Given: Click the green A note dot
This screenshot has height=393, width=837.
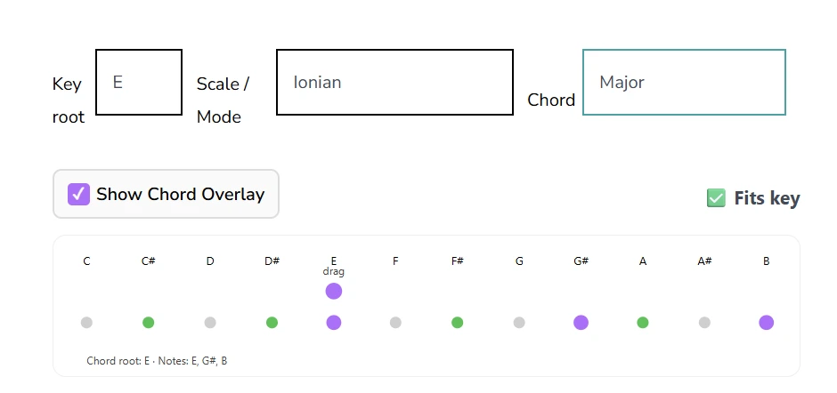Looking at the screenshot, I should [643, 323].
